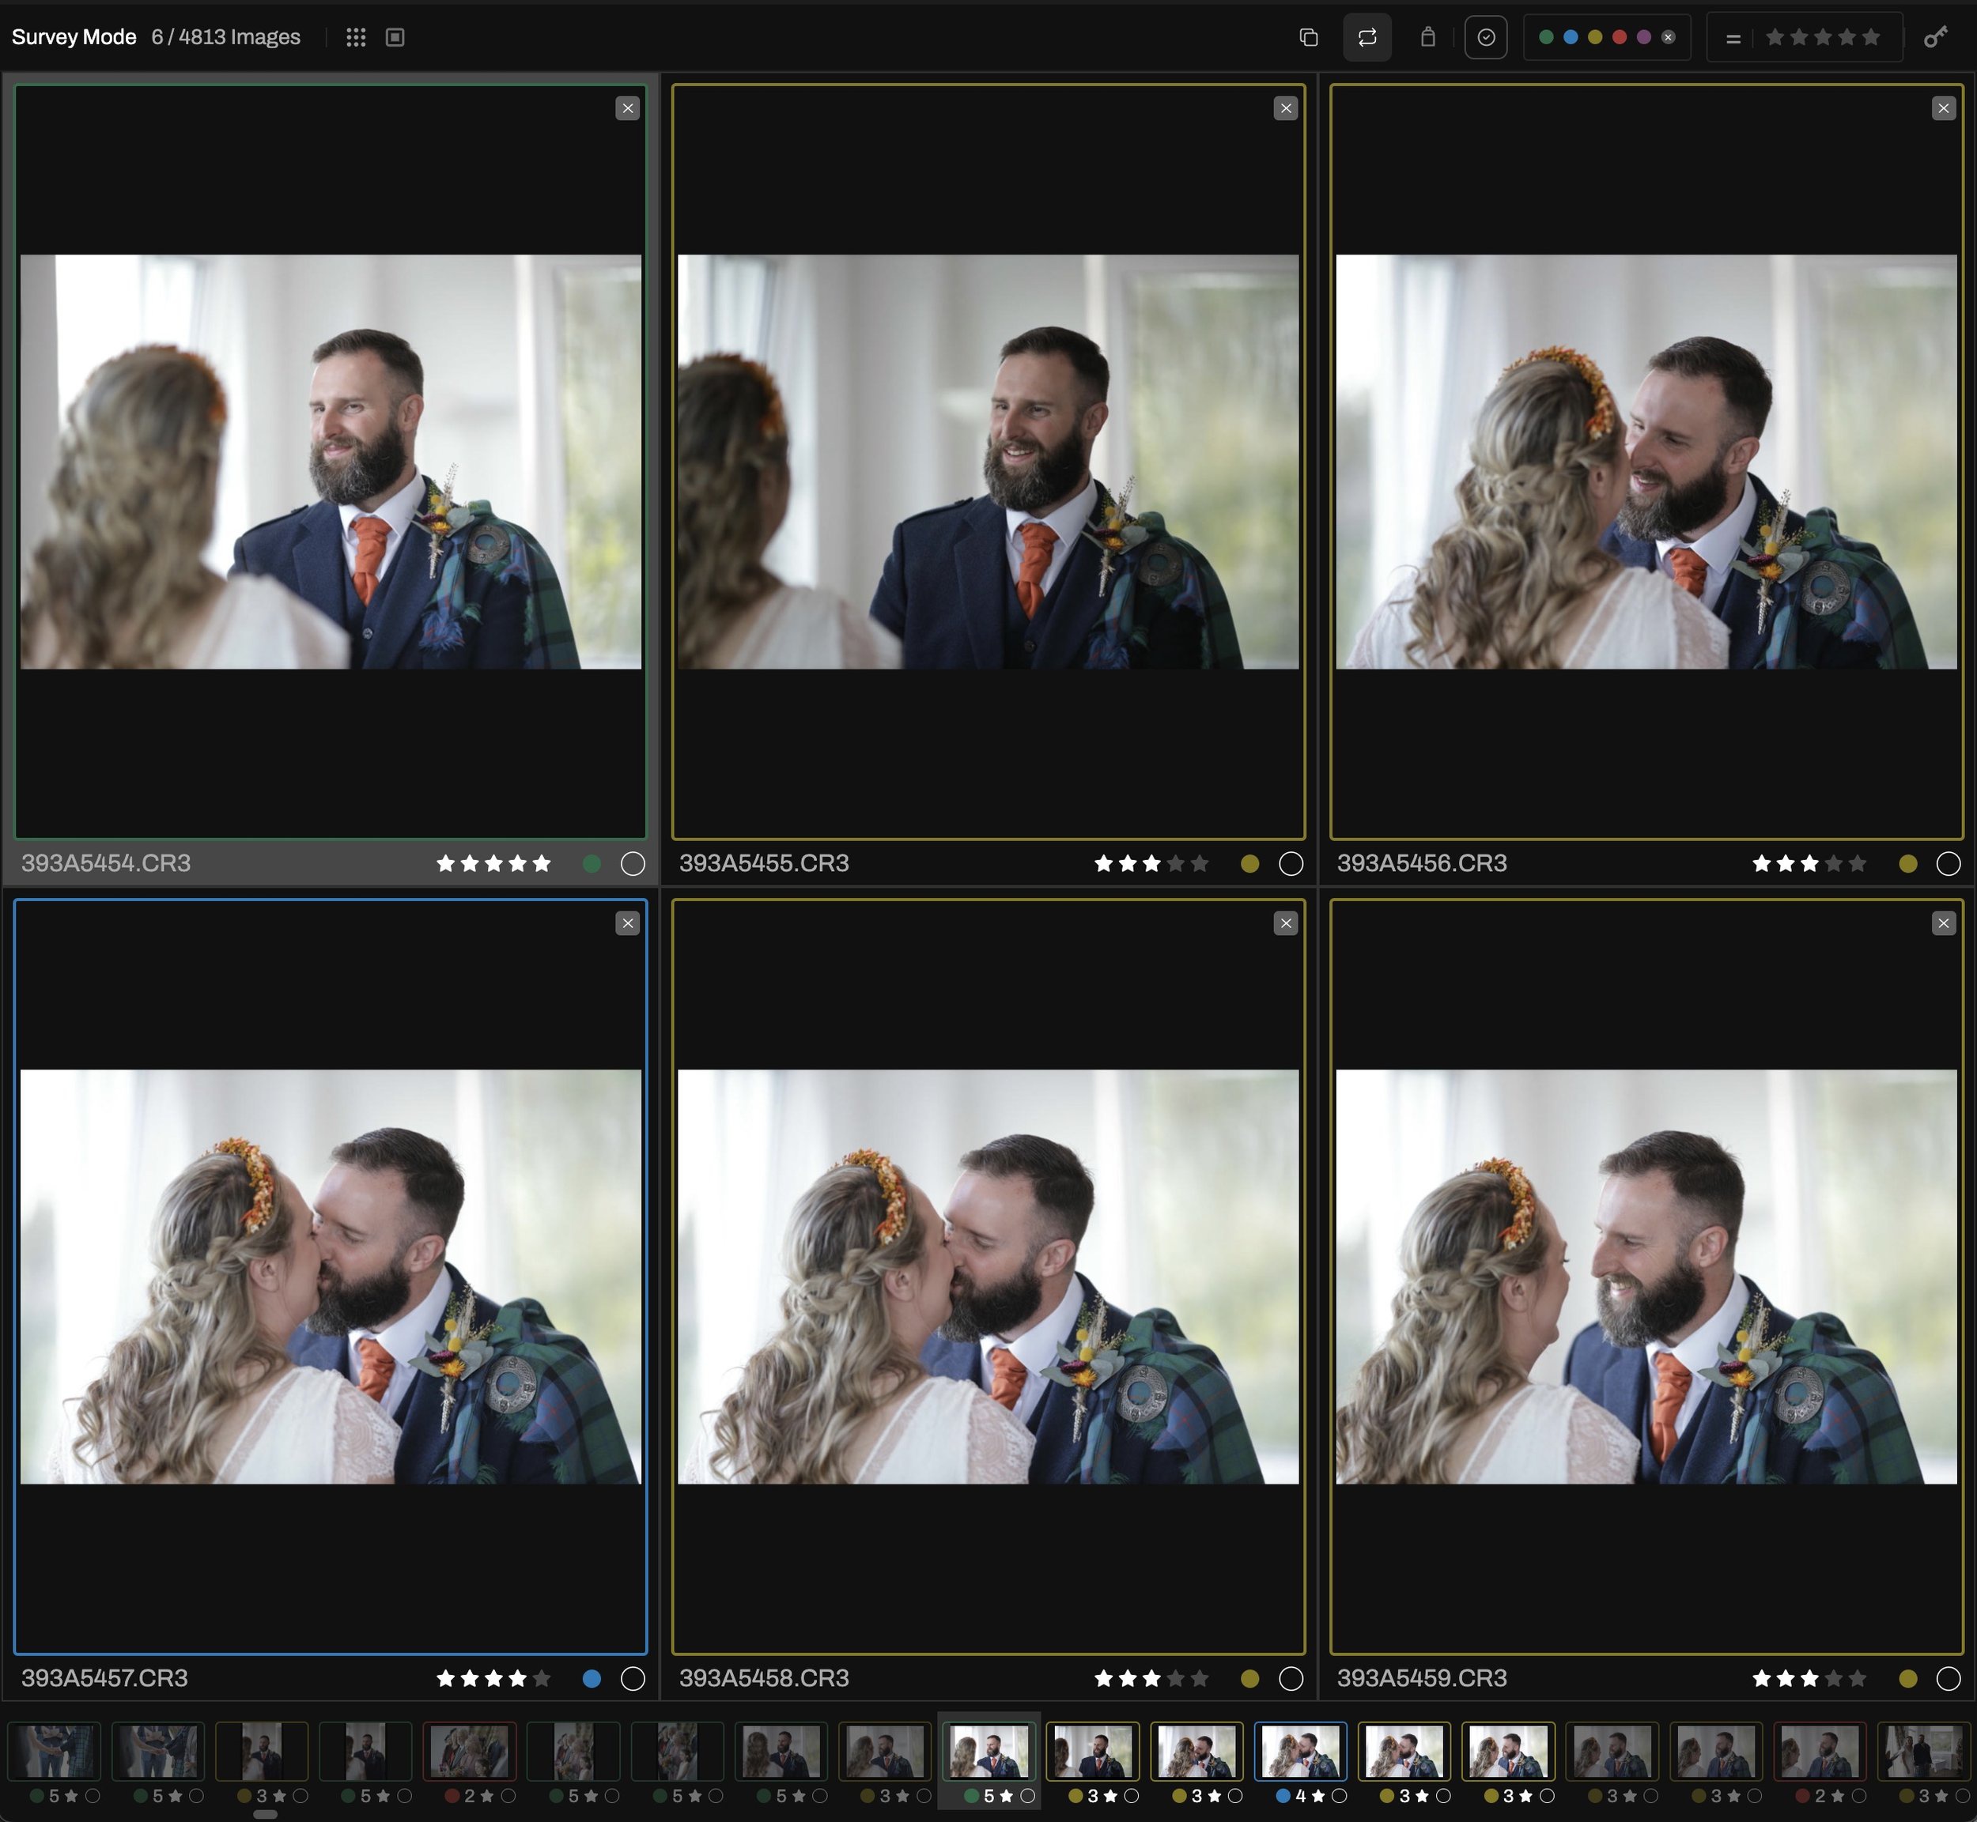Click the yellow label dot on 393A5458.CR3
Screen dimensions: 1977x1822
point(1249,1678)
